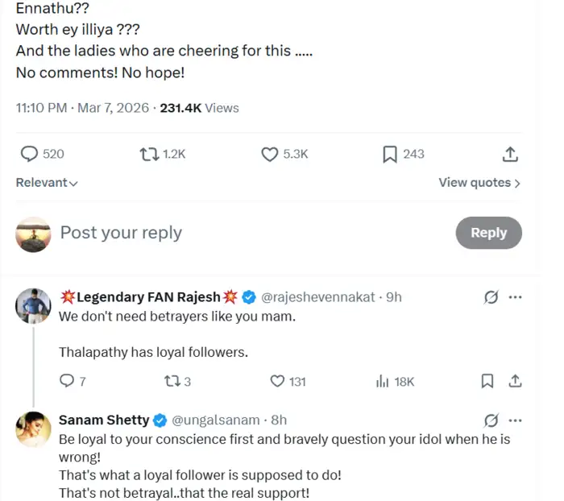Open more options menu on Rajesh's reply
This screenshot has height=501, width=564.
(516, 297)
